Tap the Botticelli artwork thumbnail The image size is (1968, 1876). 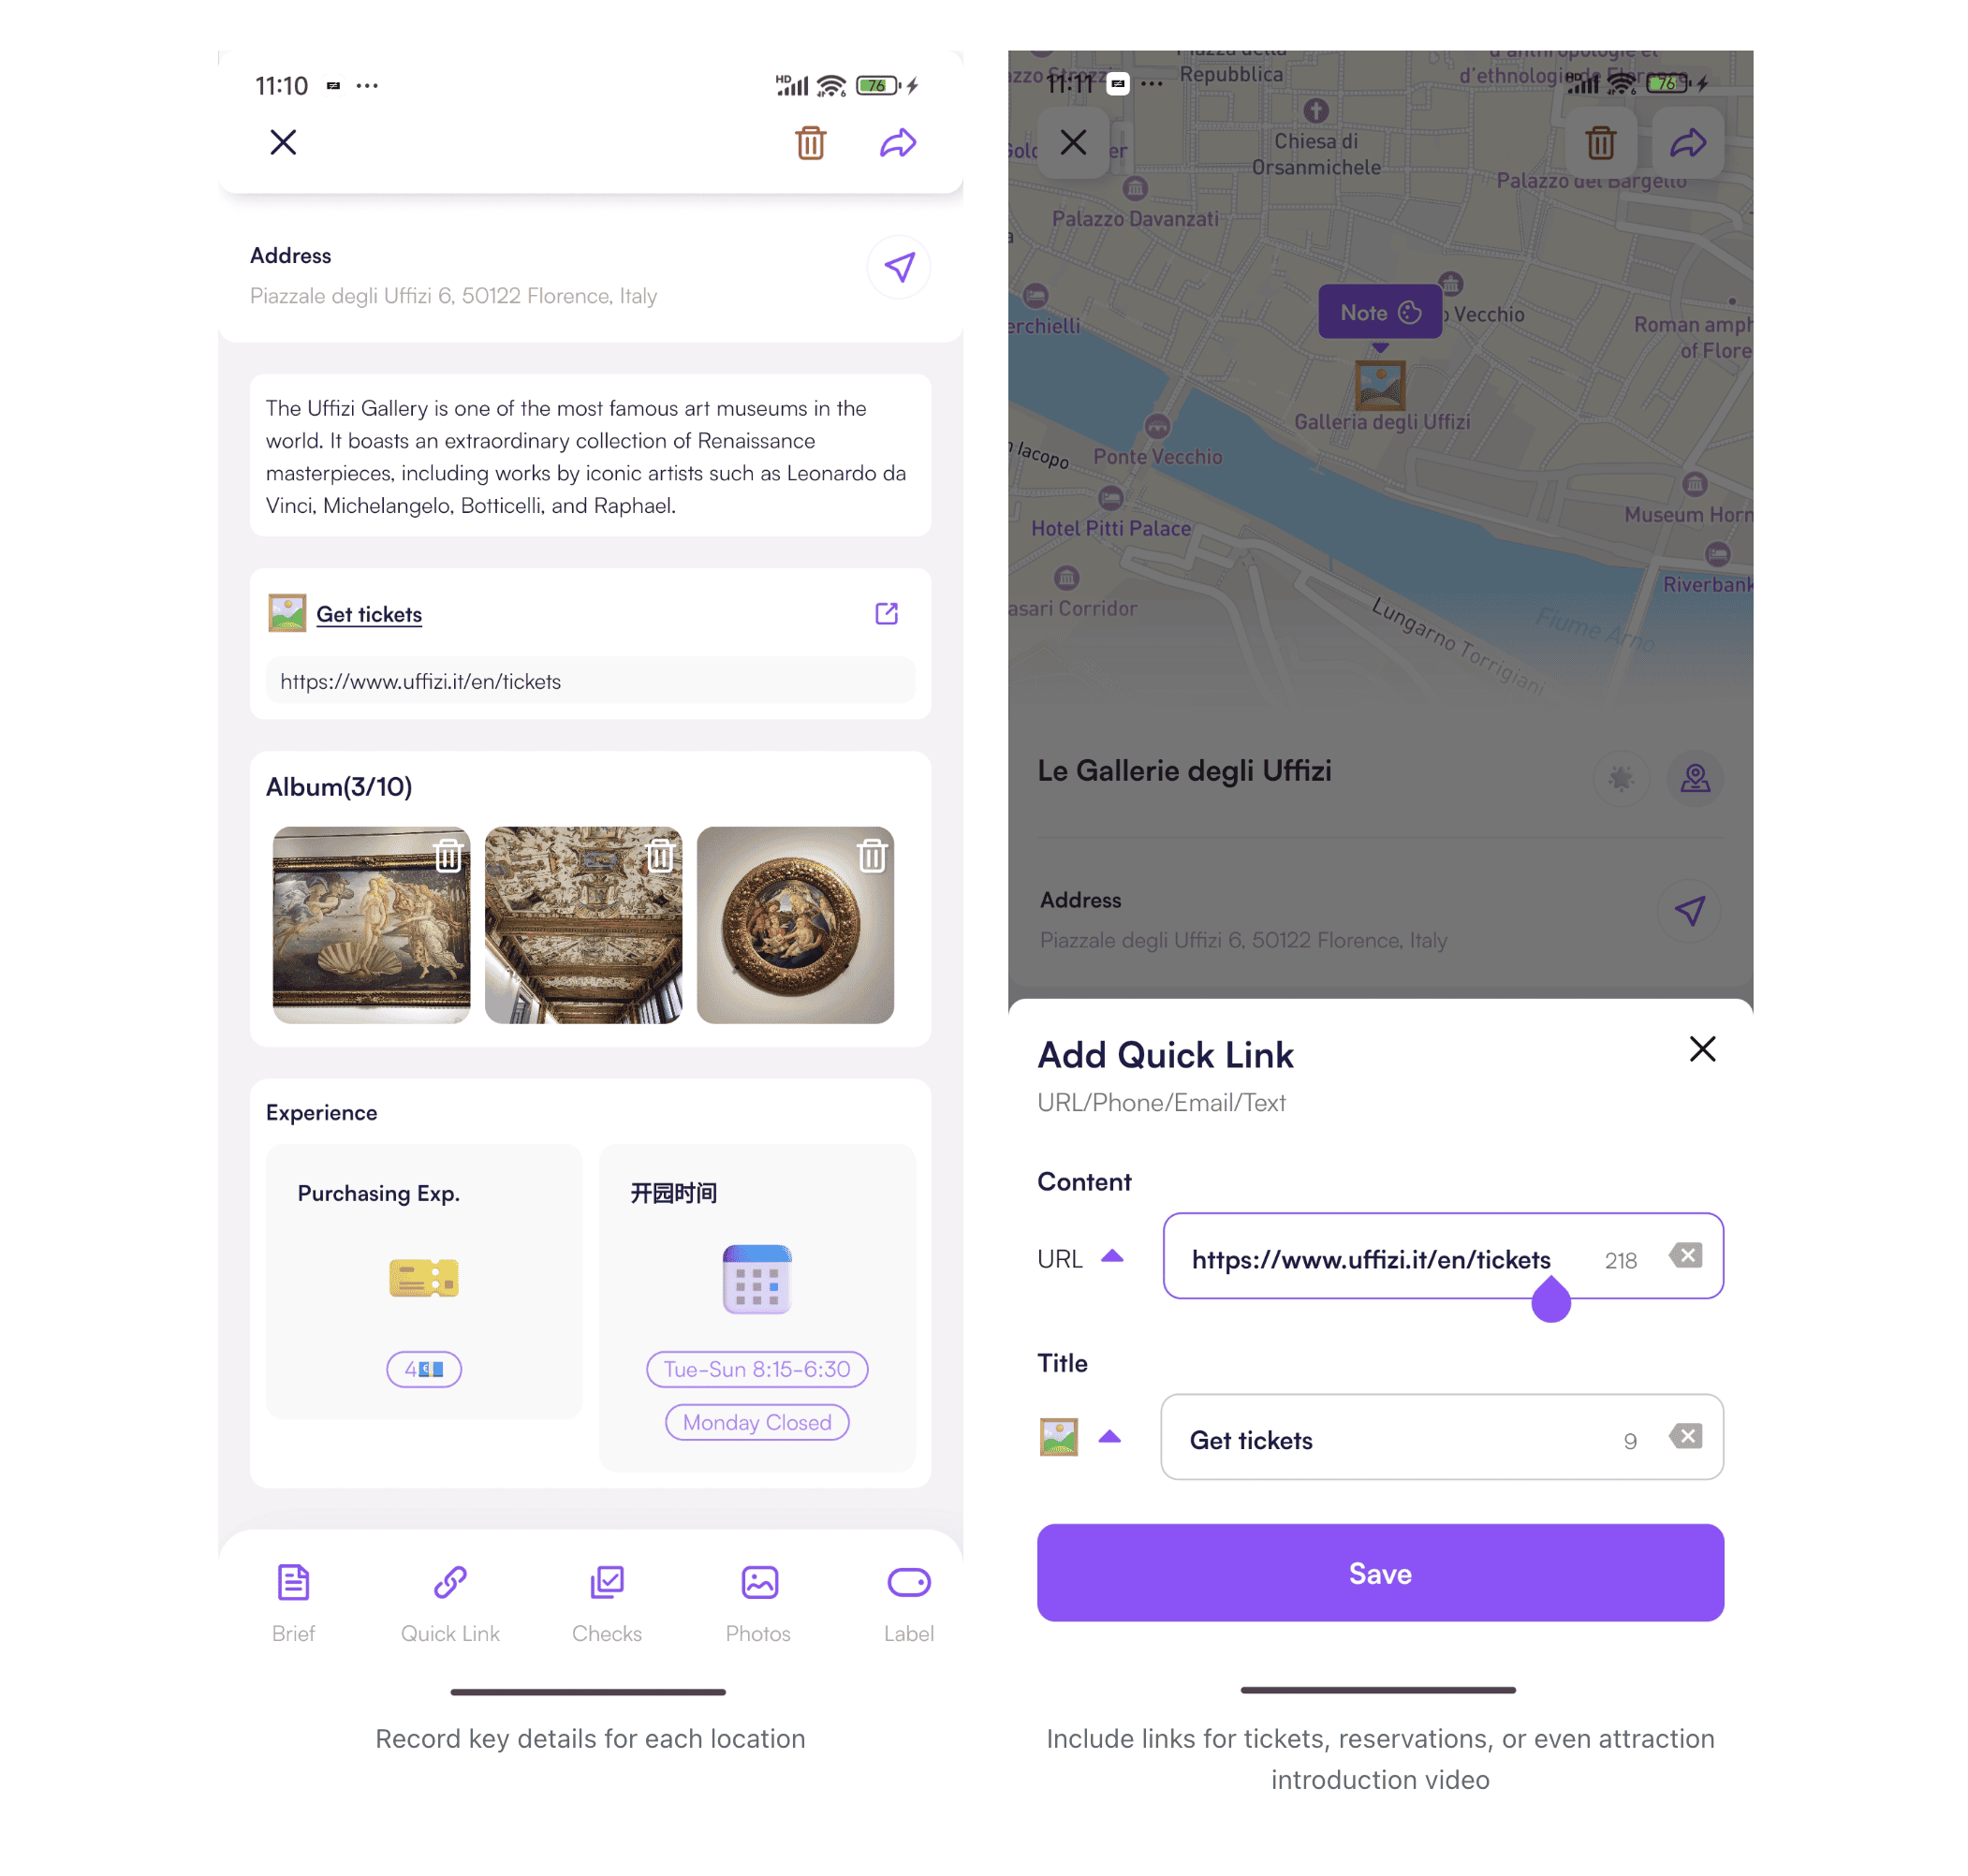click(373, 926)
